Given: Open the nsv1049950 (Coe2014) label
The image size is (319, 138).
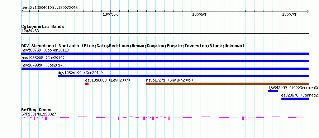Looking at the screenshot, I should (43, 65).
